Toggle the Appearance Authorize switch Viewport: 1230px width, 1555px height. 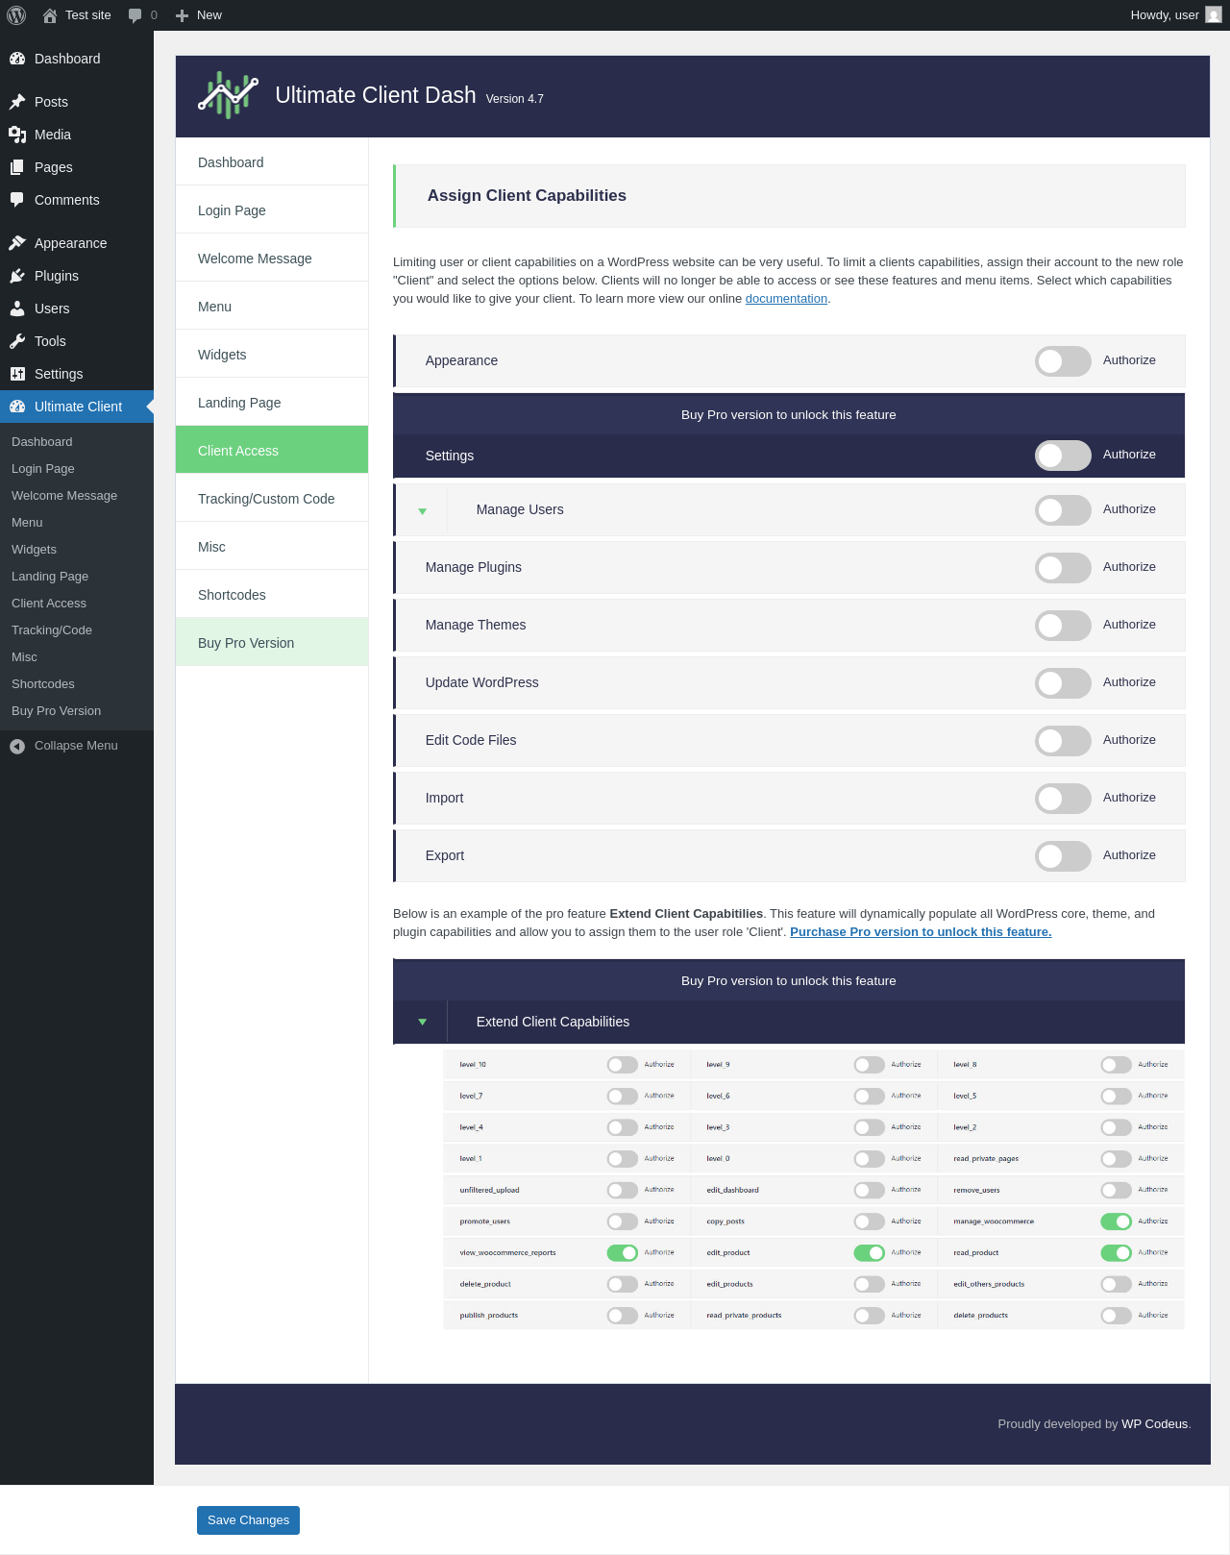[x=1063, y=361]
